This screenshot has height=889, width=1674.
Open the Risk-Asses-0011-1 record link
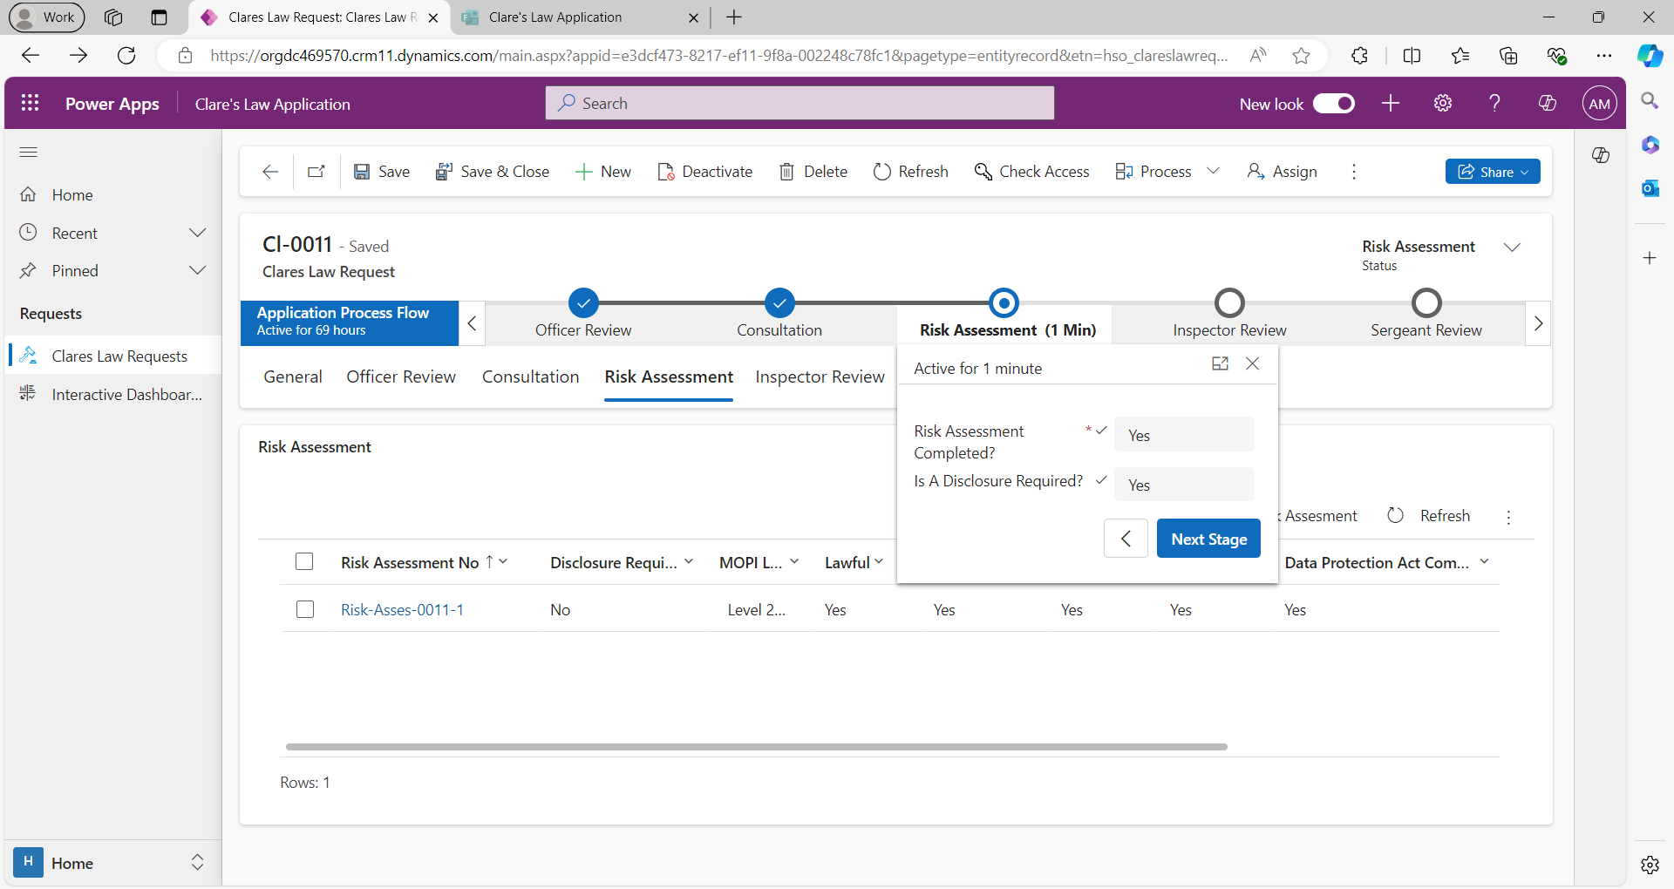click(x=402, y=610)
